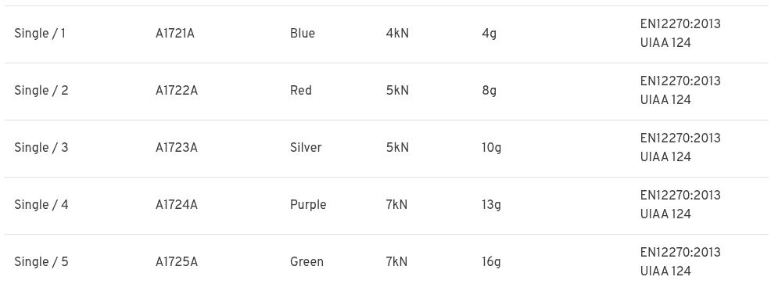The image size is (771, 284).
Task: Click the 13g weight value
Action: click(492, 205)
